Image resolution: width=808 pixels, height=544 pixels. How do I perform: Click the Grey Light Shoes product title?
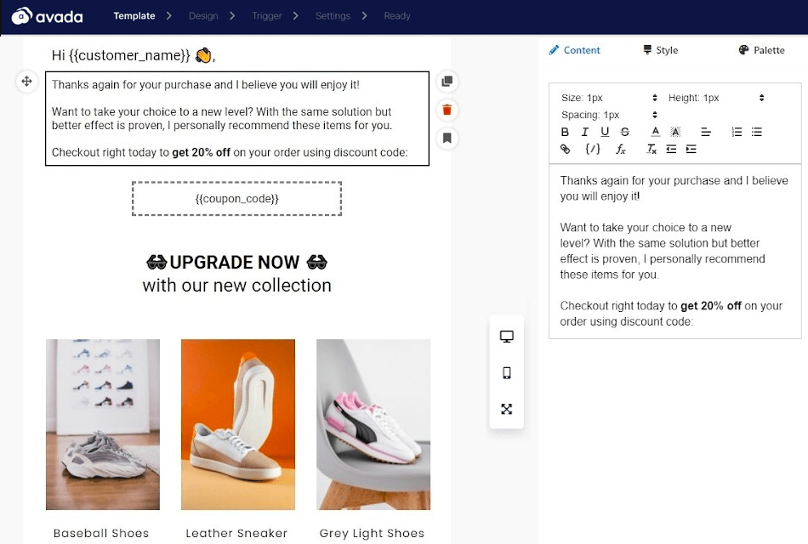[372, 533]
